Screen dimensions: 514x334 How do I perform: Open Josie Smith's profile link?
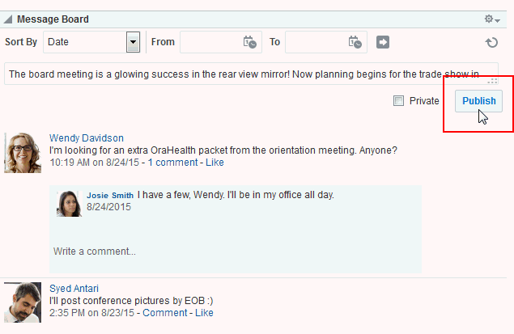click(x=110, y=195)
